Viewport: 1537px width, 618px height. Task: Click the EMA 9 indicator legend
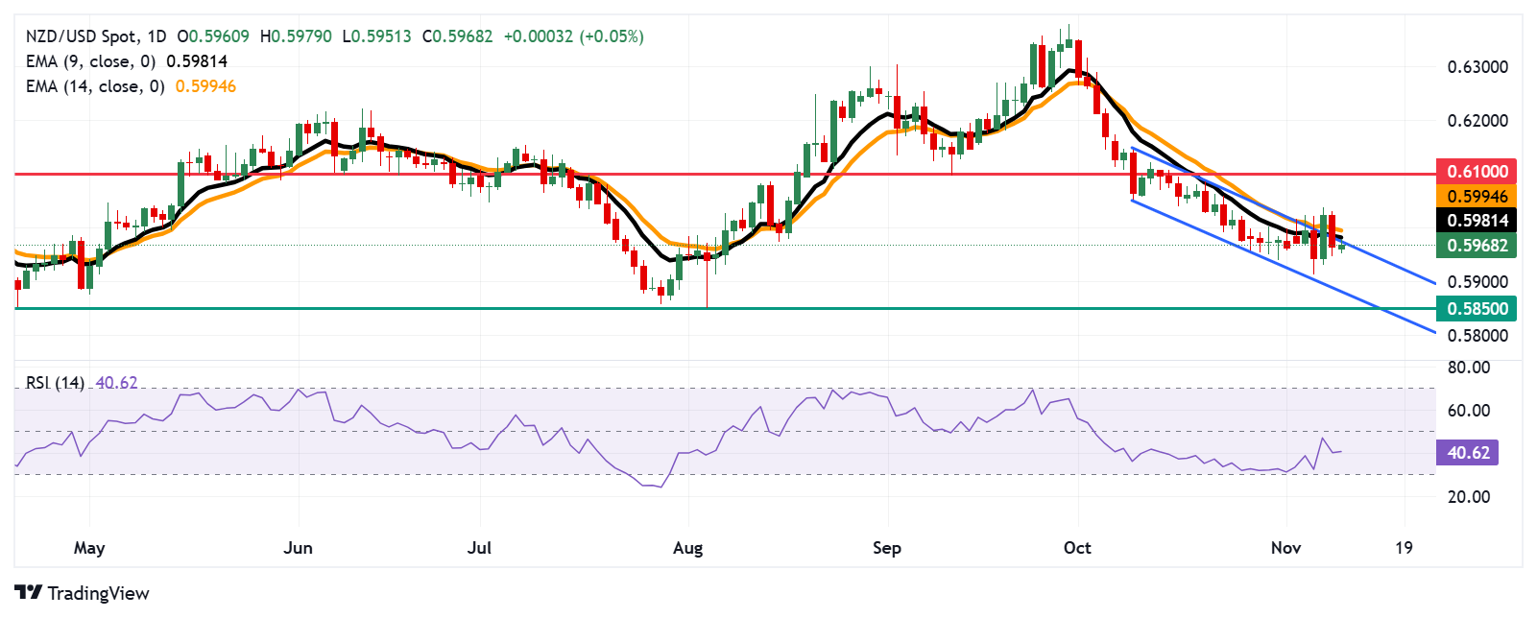coord(90,61)
